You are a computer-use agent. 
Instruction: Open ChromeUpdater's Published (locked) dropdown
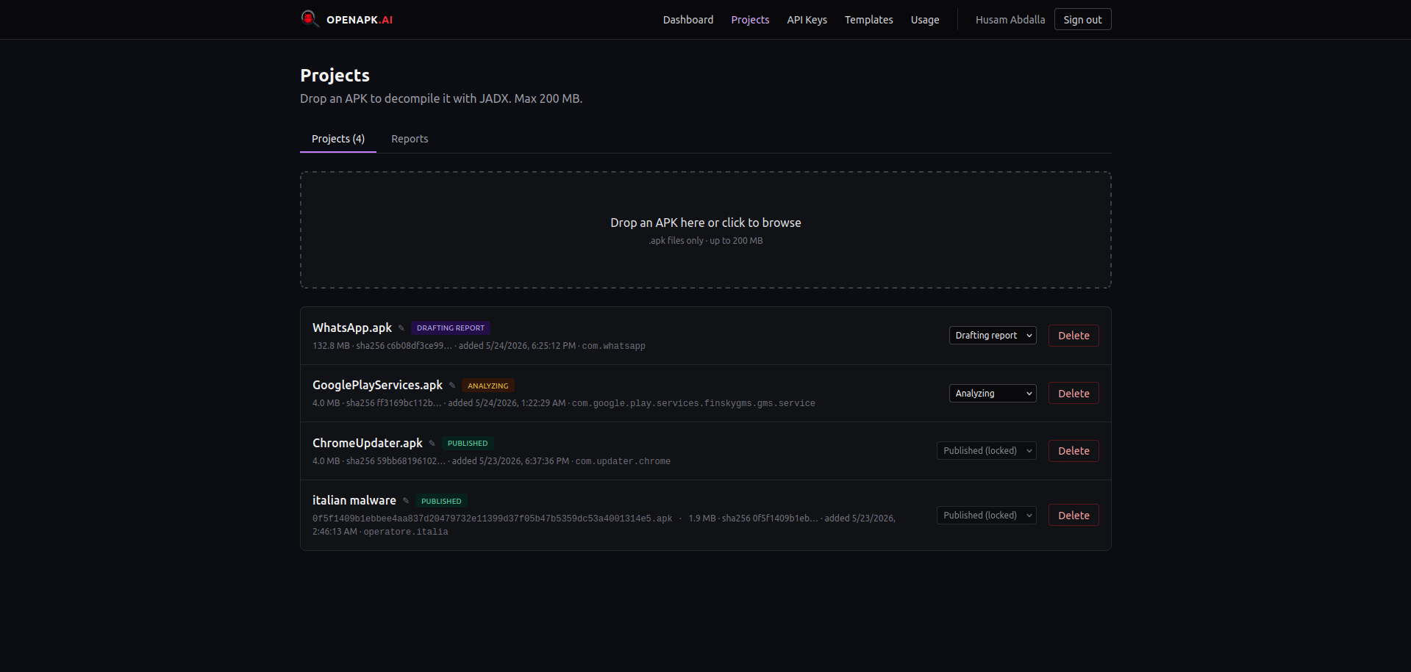987,451
